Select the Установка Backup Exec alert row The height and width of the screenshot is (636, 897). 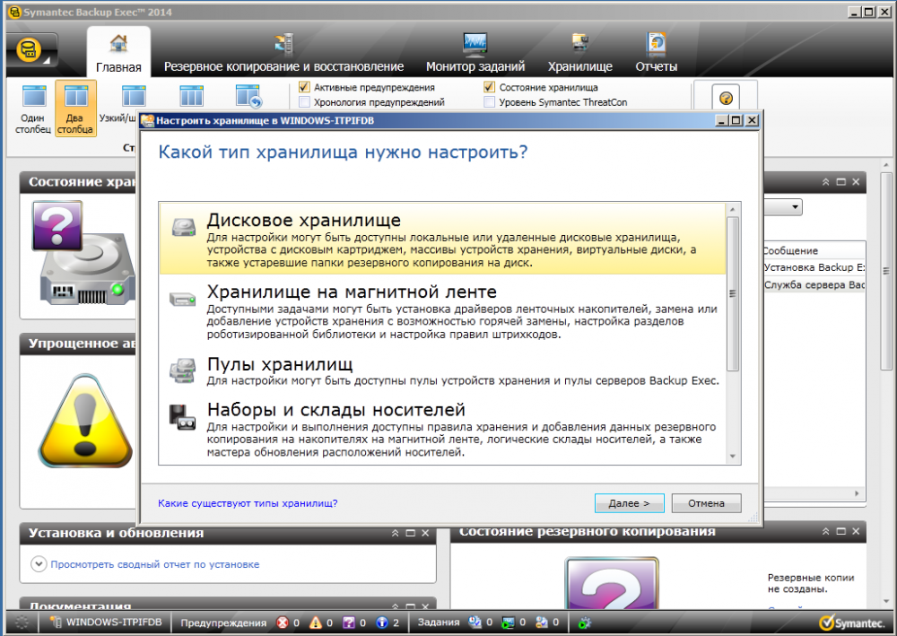814,267
